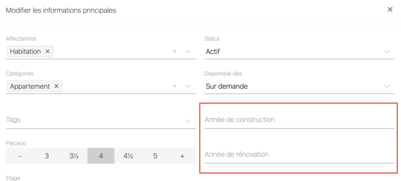Click into the Tags input field
The width and height of the screenshot is (401, 181).
click(90, 120)
